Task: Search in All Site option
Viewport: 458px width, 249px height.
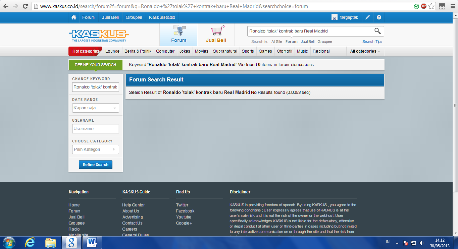Action: coord(277,42)
